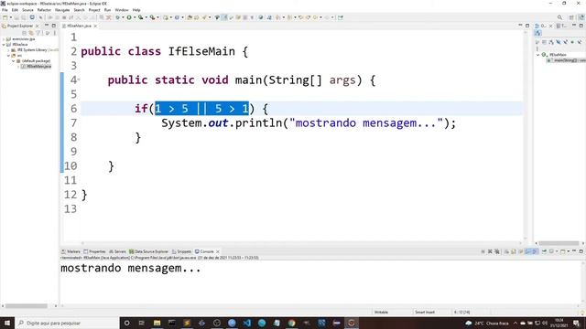Image resolution: width=586 pixels, height=329 pixels.
Task: Click the toolbar Search magnifier icon
Action: pos(559,17)
